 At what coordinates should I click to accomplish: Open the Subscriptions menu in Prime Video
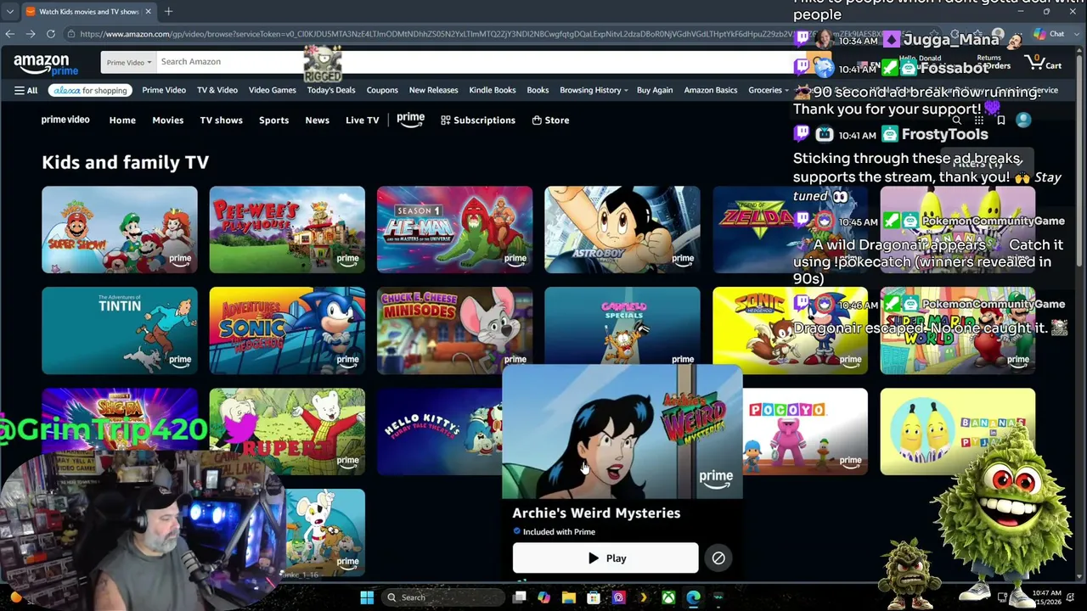click(x=478, y=121)
